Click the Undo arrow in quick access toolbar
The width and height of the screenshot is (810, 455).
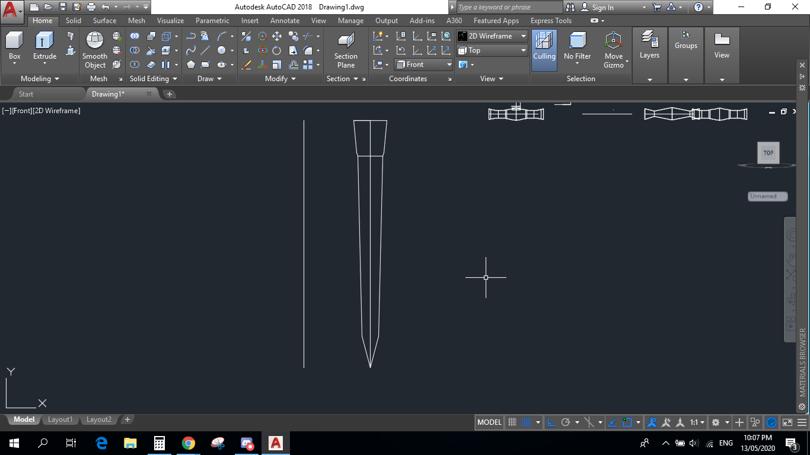point(105,7)
